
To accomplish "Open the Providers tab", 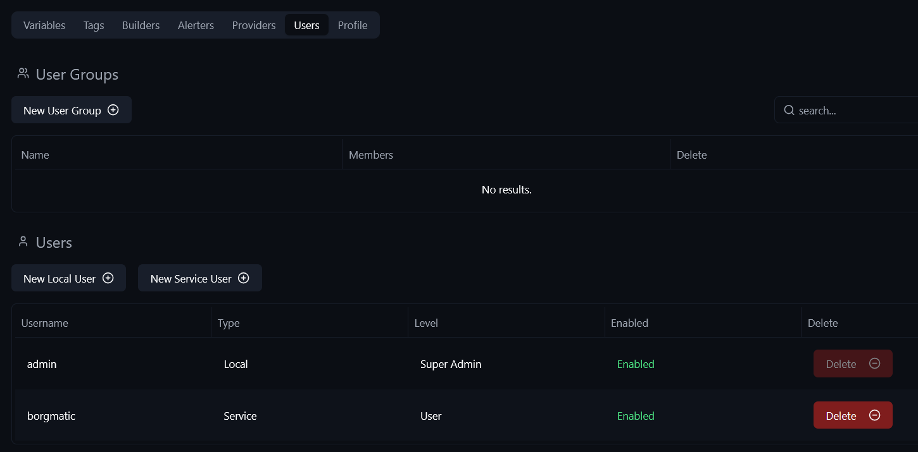I will tap(254, 25).
